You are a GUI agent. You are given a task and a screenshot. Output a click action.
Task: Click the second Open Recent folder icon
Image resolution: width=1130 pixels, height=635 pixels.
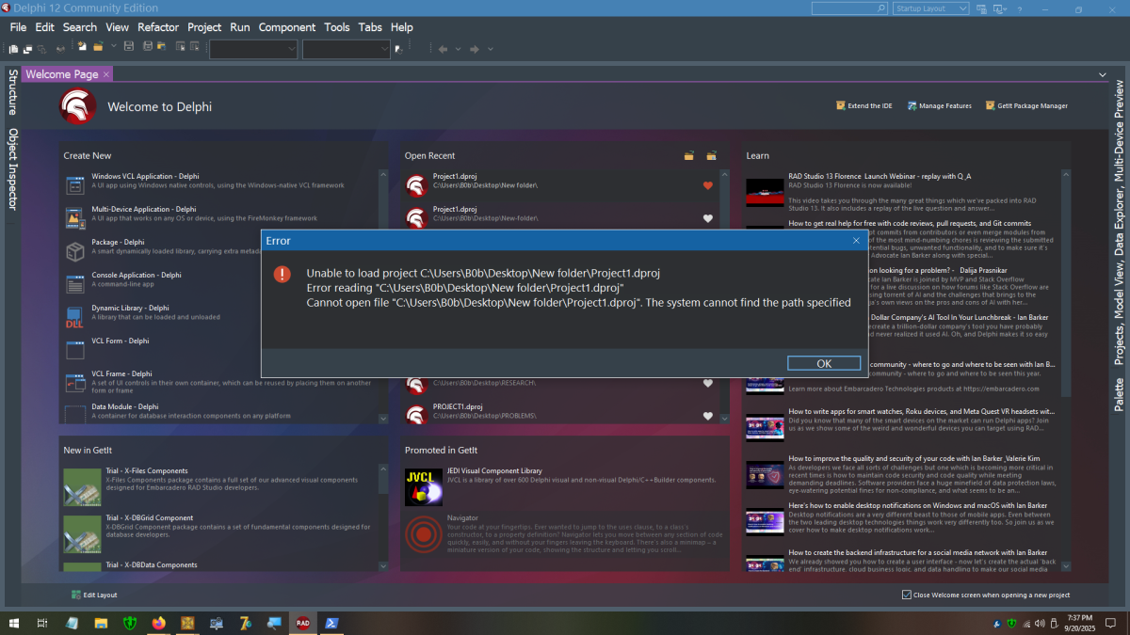pos(712,155)
